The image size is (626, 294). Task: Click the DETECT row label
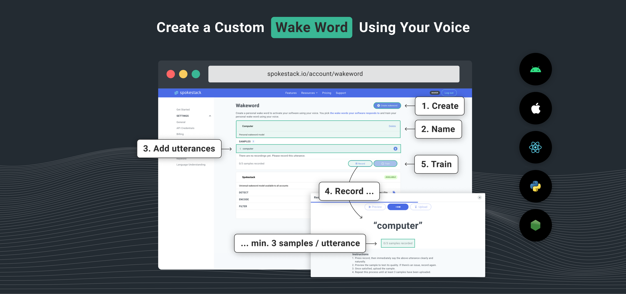244,193
